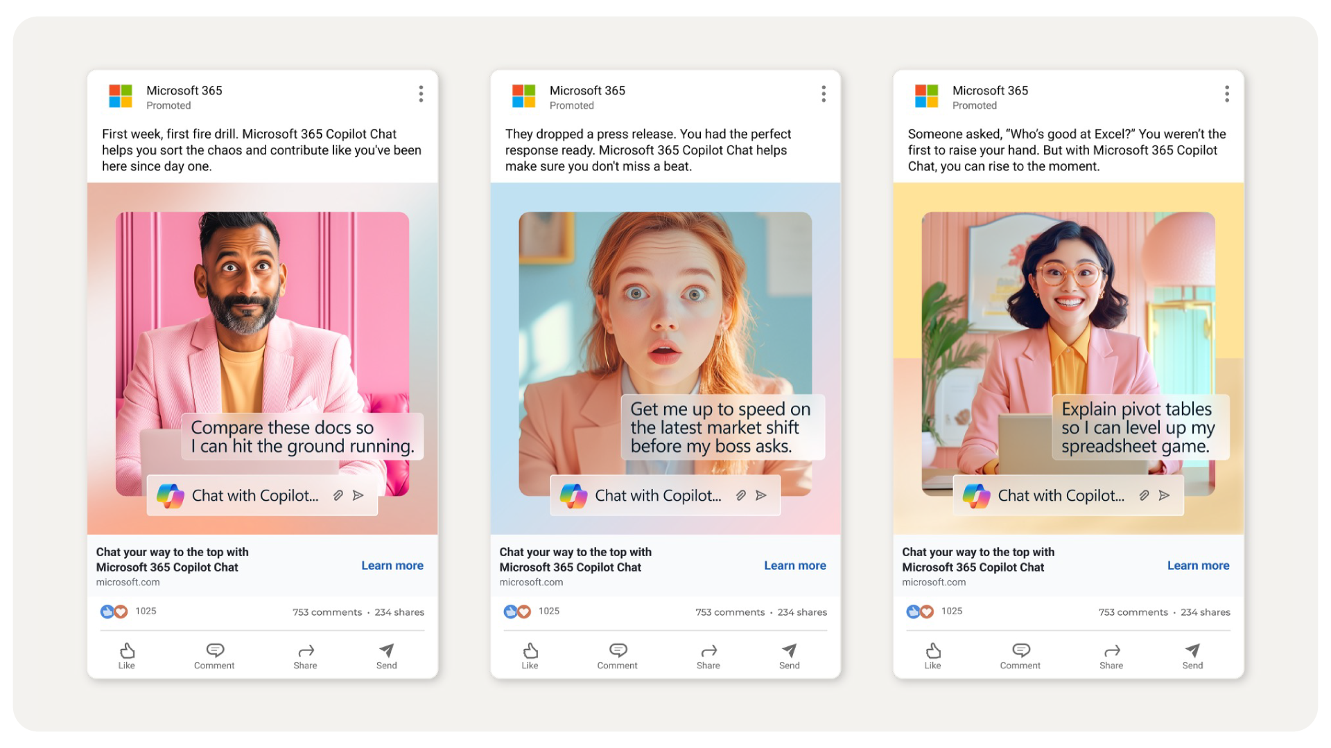This screenshot has width=1331, height=748.
Task: Click the attachment paperclip in first Copilot chat box
Action: point(338,495)
